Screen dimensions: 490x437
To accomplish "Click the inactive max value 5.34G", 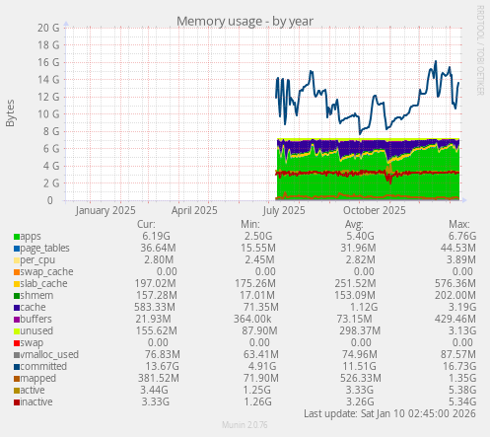I will 462,401.
